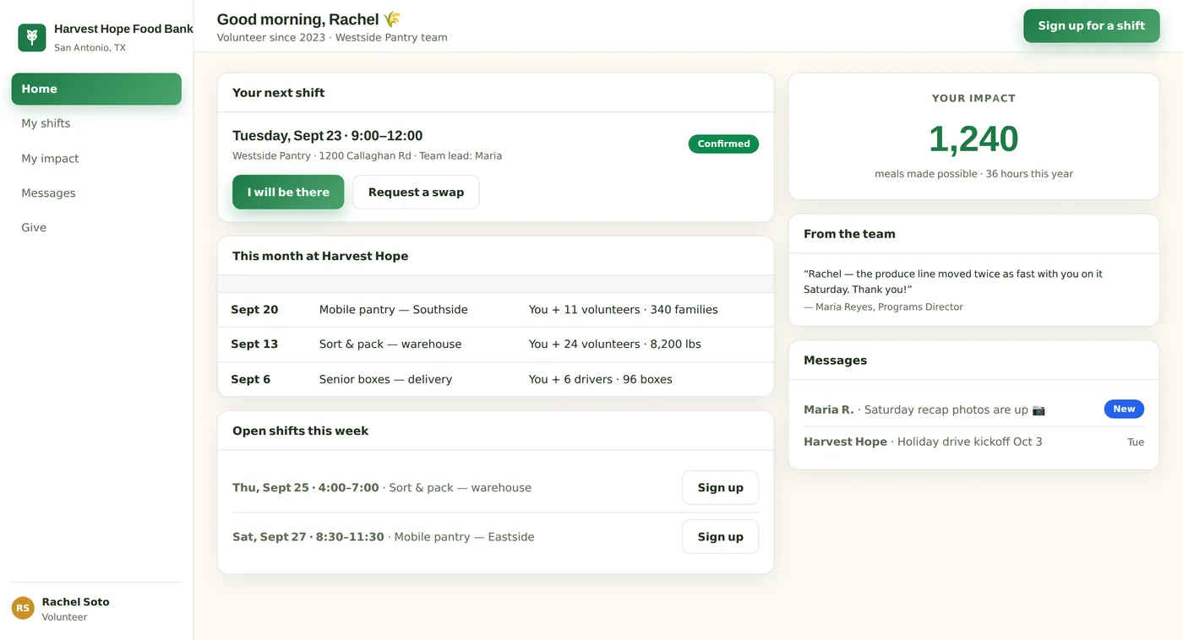Confirm with I will be there button
Screen dimensions: 1183x640
point(288,192)
